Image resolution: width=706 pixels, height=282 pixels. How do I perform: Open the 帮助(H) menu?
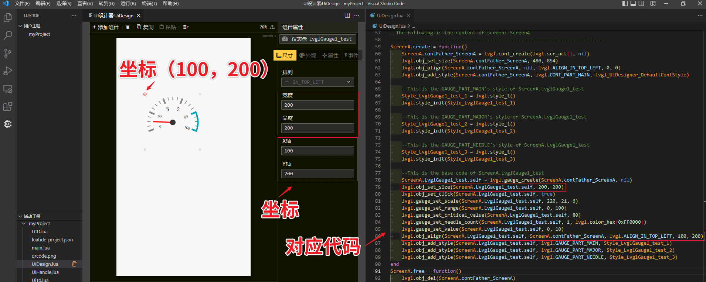point(170,3)
